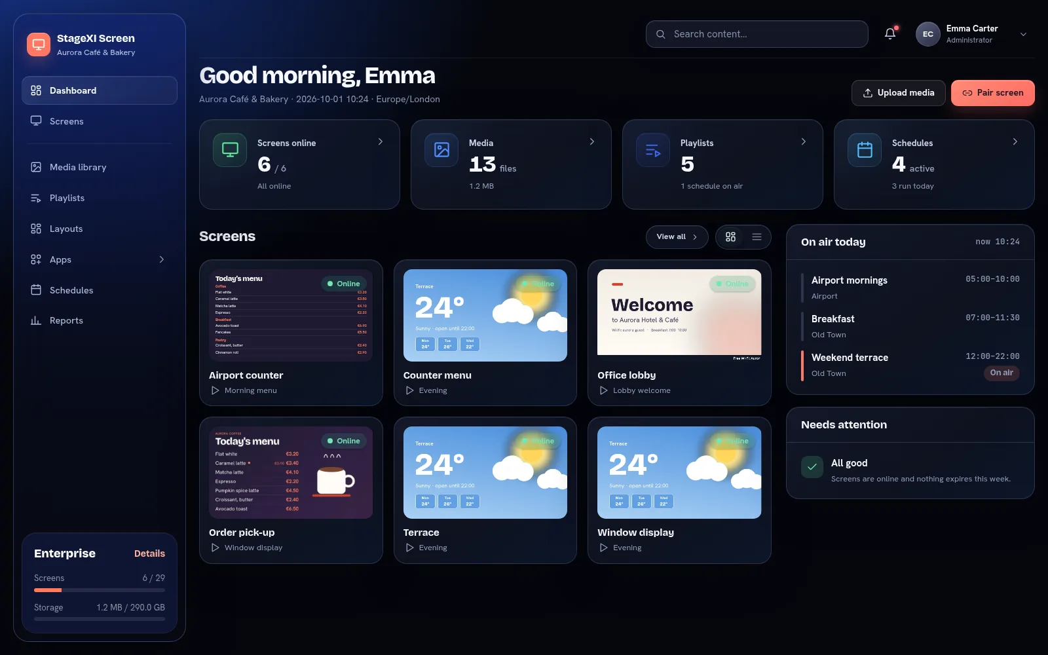Viewport: 1048px width, 655px height.
Task: Click the Pair screen button
Action: tap(993, 93)
